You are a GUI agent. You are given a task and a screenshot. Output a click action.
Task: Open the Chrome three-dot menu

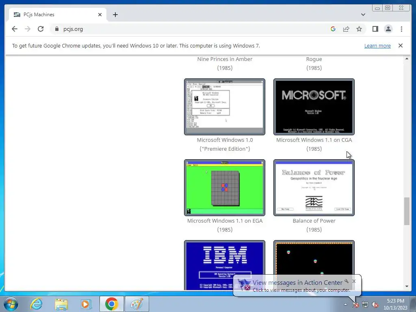pyautogui.click(x=401, y=29)
